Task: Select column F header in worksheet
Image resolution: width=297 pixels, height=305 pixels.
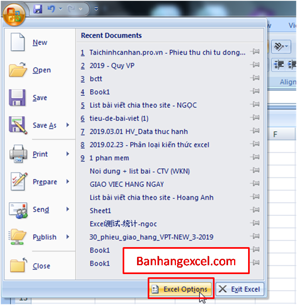Action: 281,134
